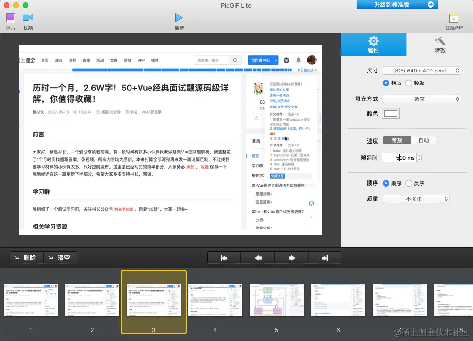The image size is (473, 341).
Task: Click the clear all frames (清空) button
Action: (60, 258)
